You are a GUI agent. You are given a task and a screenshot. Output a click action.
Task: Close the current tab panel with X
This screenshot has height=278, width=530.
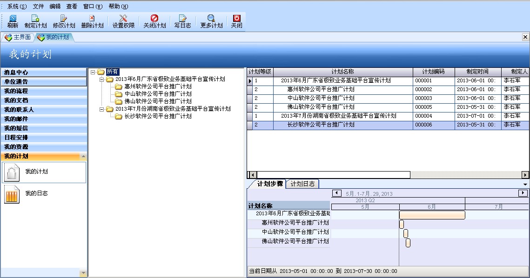pos(525,37)
